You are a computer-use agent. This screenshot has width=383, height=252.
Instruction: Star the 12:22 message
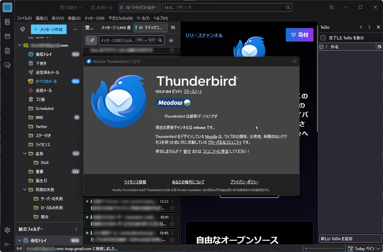click(172, 208)
